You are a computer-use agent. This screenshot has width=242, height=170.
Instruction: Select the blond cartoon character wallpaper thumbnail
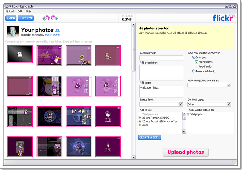[79, 56]
